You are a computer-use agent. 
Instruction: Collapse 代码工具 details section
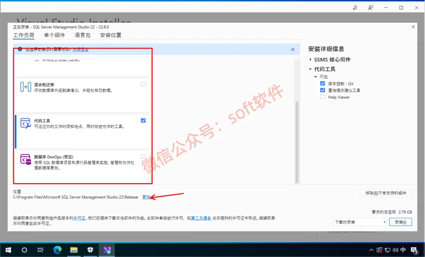click(310, 69)
